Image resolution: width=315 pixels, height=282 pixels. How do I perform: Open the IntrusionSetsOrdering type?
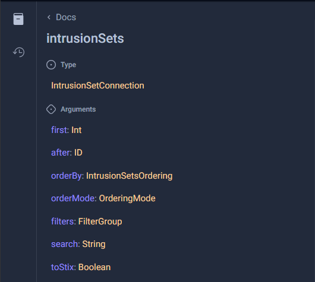(130, 176)
